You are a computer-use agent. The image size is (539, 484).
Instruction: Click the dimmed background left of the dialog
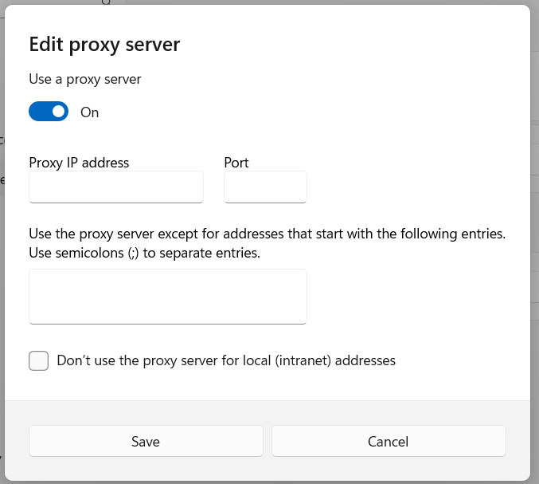coord(2,239)
